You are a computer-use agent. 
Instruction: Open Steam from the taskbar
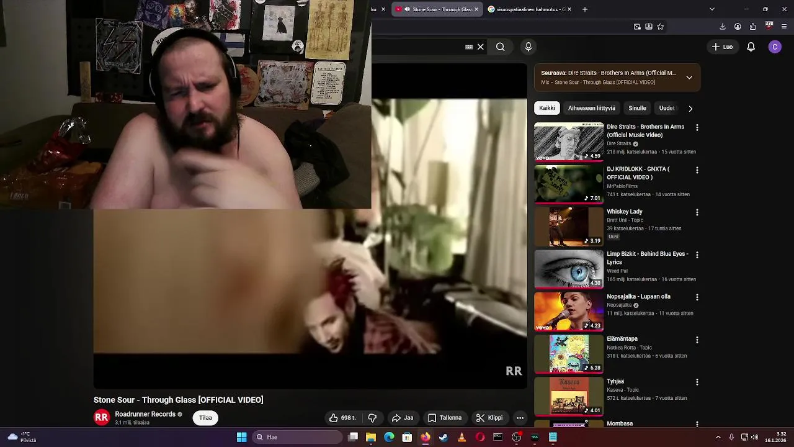coord(444,437)
